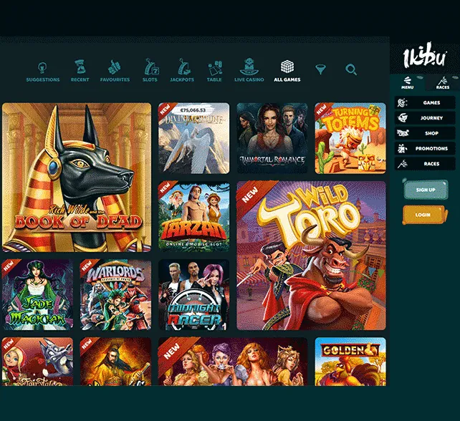Go to Promotions in the sidebar

(425, 148)
